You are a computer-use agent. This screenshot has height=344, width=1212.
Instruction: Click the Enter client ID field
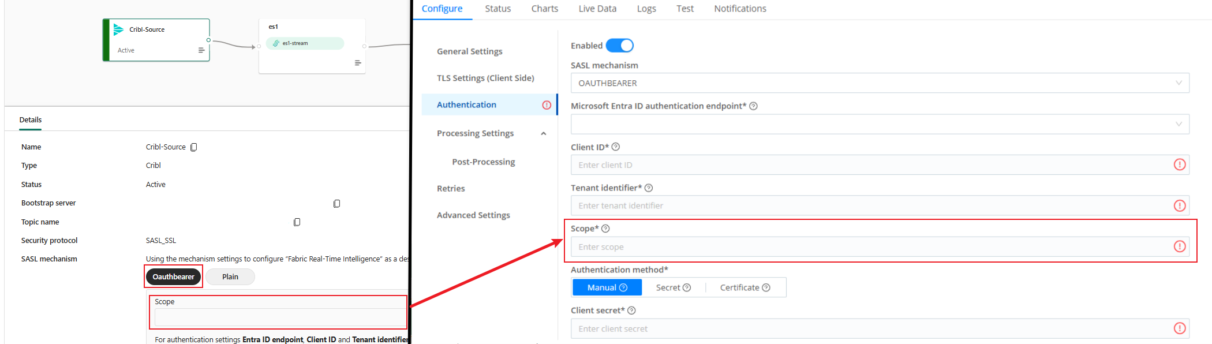tap(880, 165)
